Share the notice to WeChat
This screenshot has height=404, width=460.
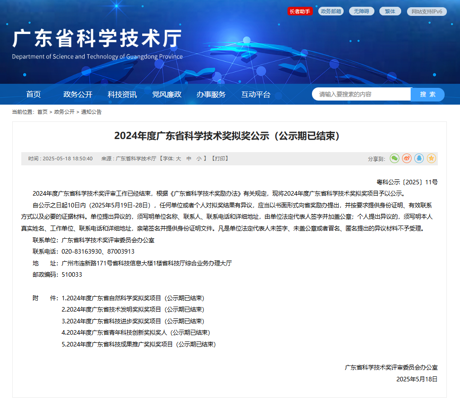(394, 159)
